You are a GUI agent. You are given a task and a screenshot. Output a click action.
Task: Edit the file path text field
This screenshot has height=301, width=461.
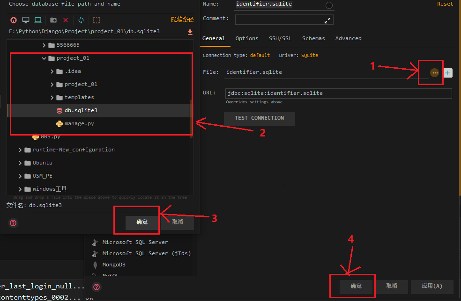tap(97, 32)
